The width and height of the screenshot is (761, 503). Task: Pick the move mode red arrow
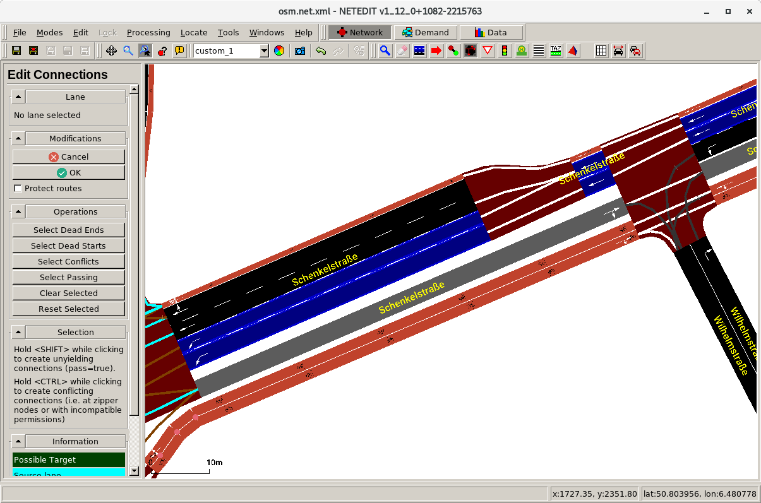(436, 51)
